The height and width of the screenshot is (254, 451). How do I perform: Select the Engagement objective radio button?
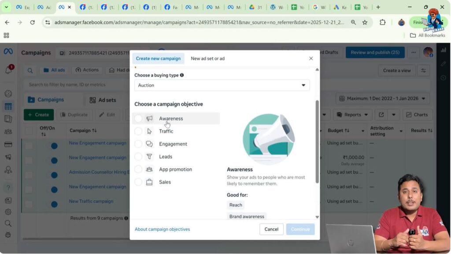[138, 144]
